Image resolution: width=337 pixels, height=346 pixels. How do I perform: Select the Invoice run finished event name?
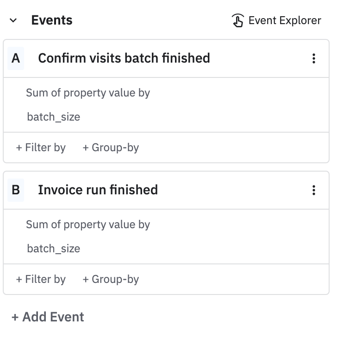coord(98,190)
